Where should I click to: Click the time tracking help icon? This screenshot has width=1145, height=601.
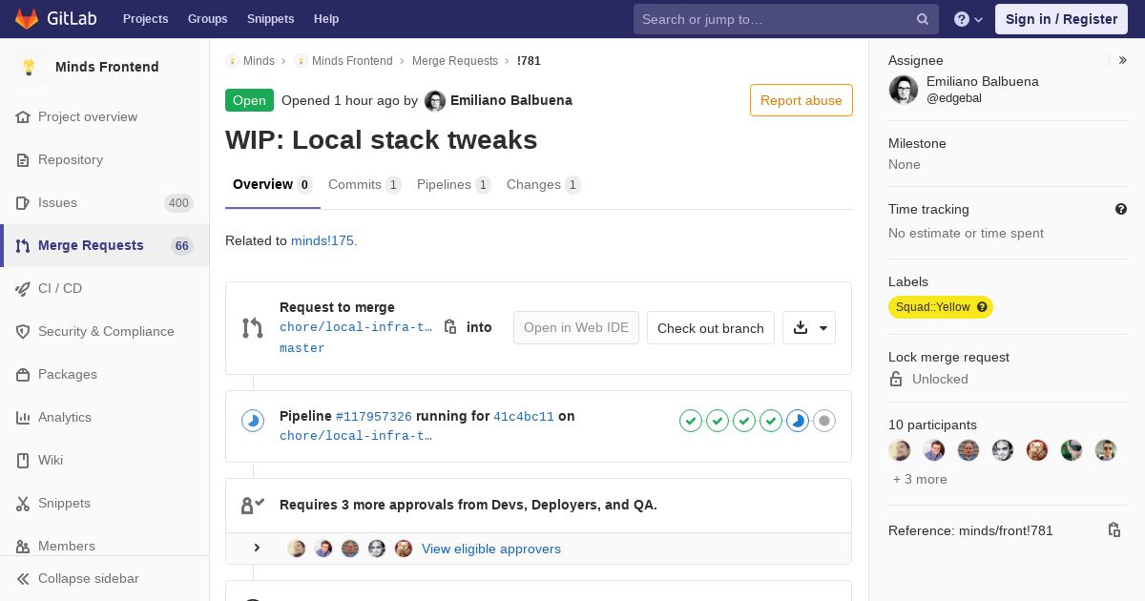[1121, 209]
